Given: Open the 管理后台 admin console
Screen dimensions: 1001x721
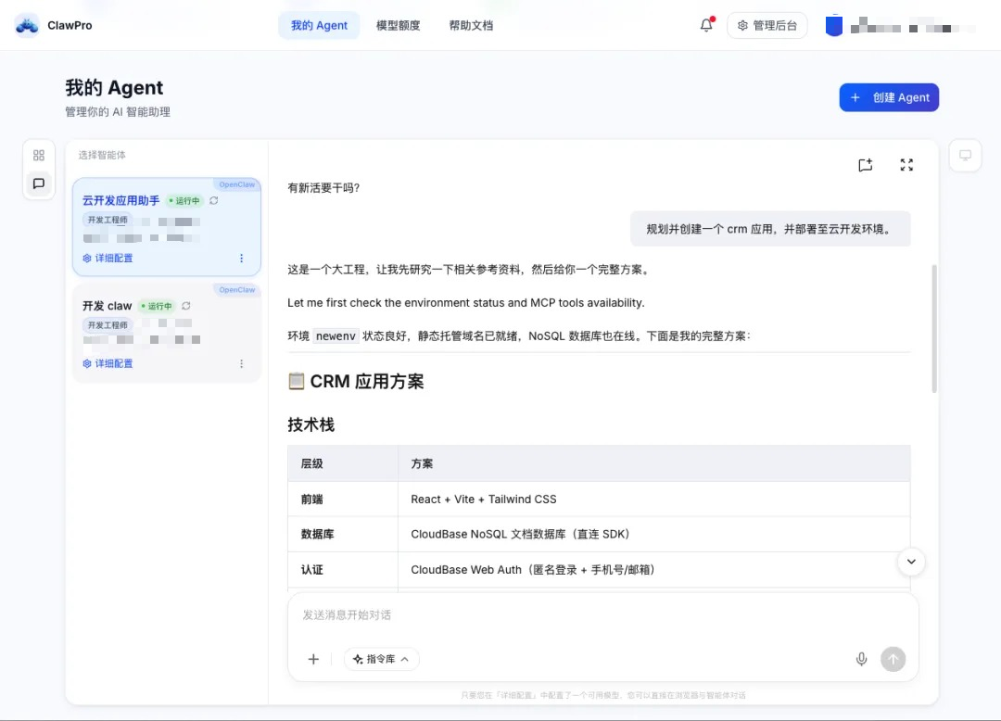Looking at the screenshot, I should pos(767,26).
